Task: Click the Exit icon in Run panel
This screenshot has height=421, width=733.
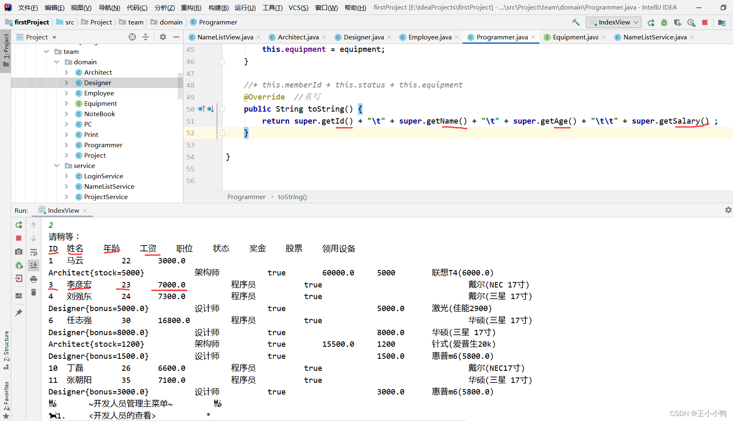Action: 19,278
